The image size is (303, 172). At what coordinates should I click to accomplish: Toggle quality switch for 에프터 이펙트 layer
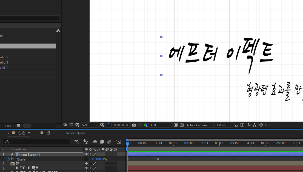(x=95, y=168)
